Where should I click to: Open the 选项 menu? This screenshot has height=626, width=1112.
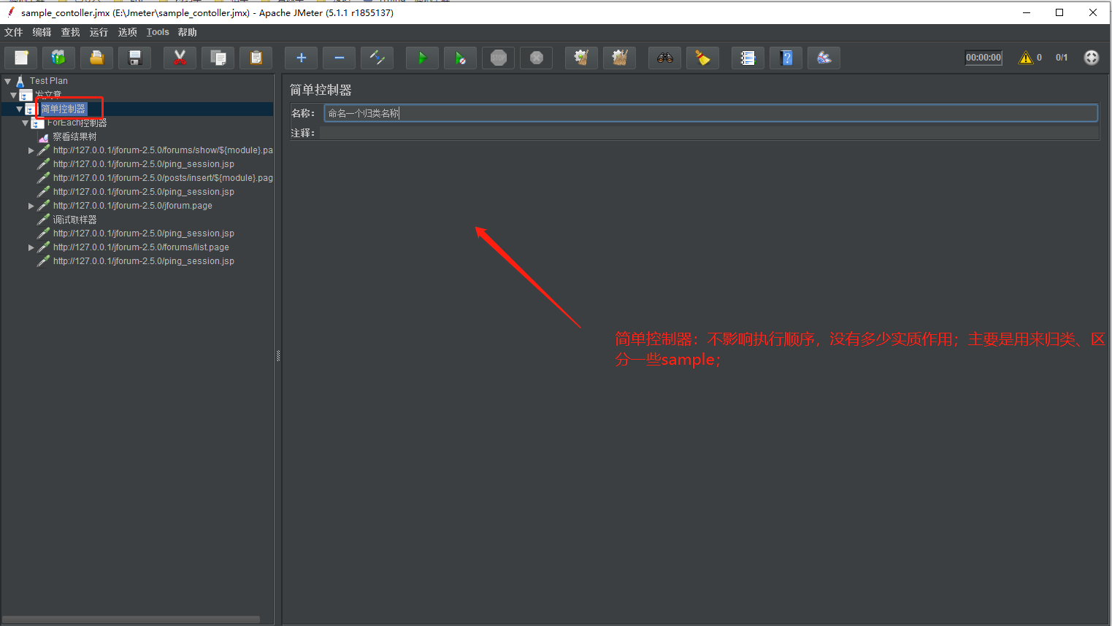point(127,32)
